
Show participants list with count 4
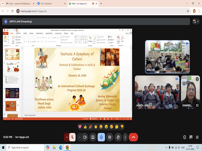[195, 21]
